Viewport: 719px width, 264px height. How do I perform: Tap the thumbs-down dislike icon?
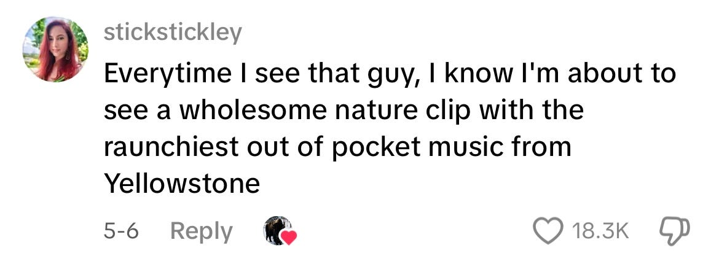(674, 231)
